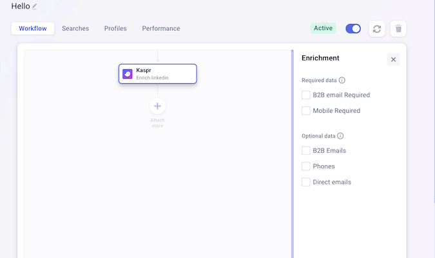Check B2B email Required
The height and width of the screenshot is (258, 435).
point(306,95)
